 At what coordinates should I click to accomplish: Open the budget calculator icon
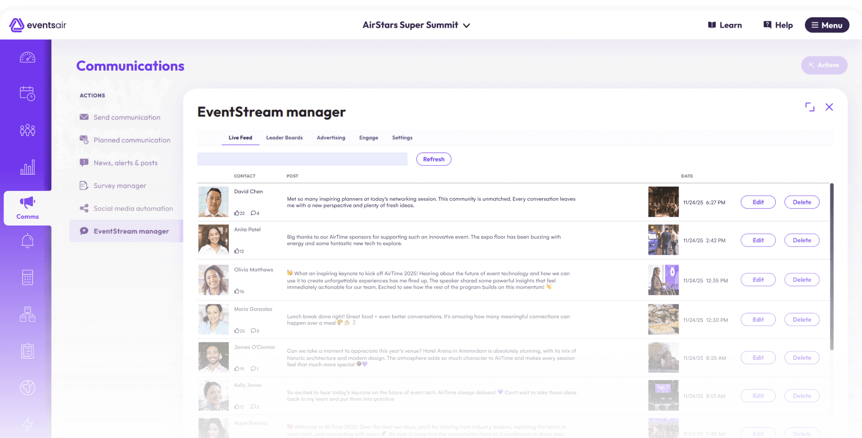coord(27,278)
